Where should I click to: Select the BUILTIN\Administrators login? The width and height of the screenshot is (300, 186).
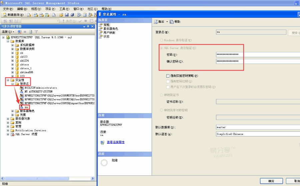point(41,88)
